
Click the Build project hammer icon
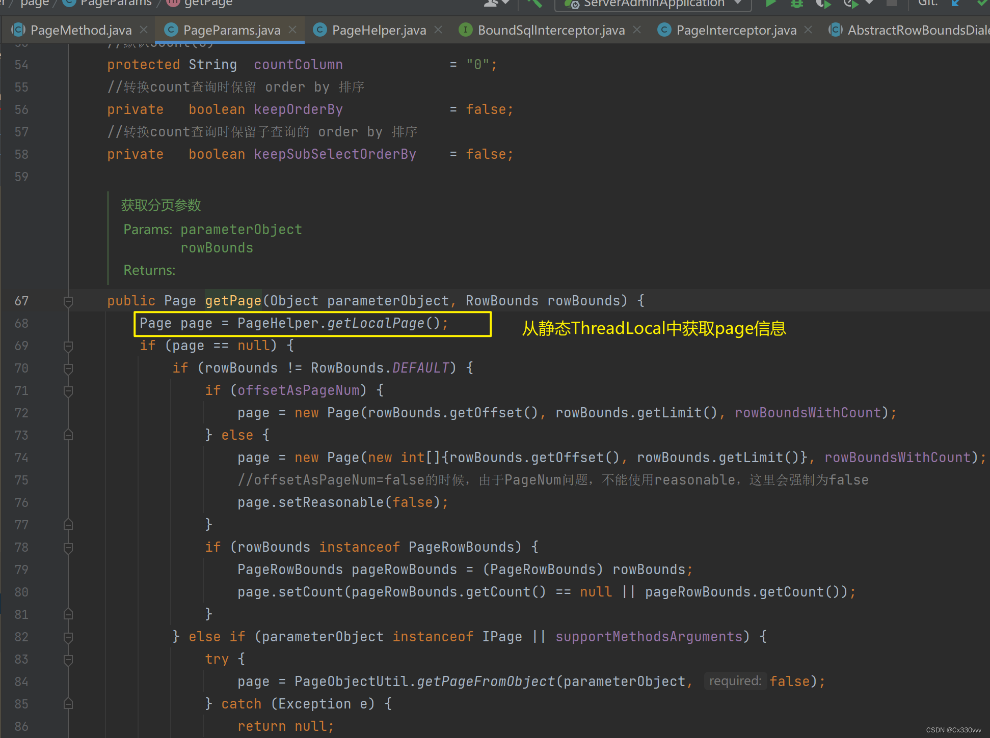point(534,3)
